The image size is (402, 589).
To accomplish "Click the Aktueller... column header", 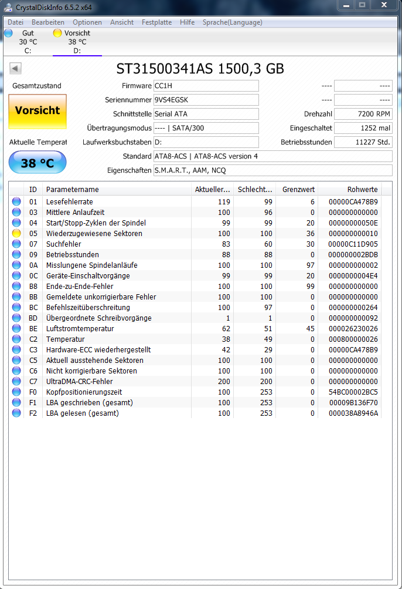I will point(212,190).
